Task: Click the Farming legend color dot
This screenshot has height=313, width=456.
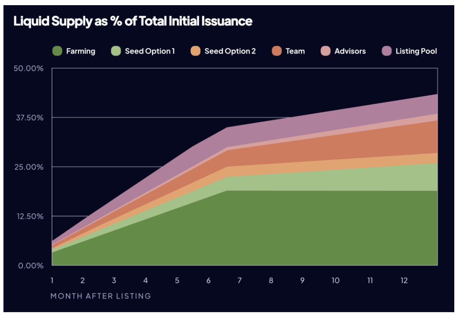Action: click(57, 51)
